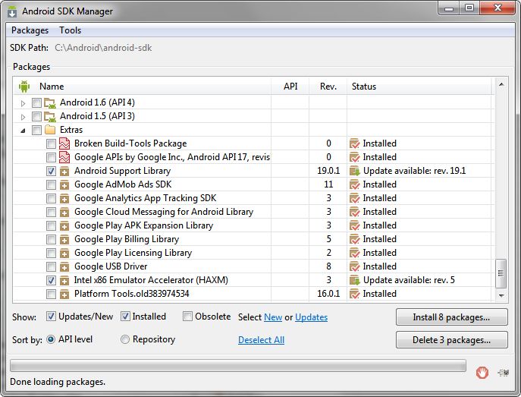Click the Updates selection link
Screen dimensions: 521x397
coord(312,317)
